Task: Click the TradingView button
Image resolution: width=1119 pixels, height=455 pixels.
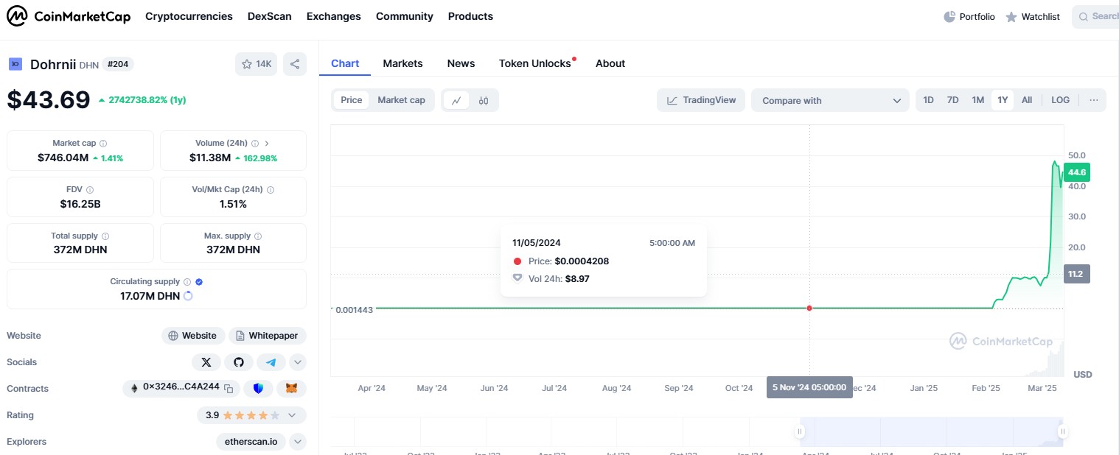Action: tap(701, 100)
